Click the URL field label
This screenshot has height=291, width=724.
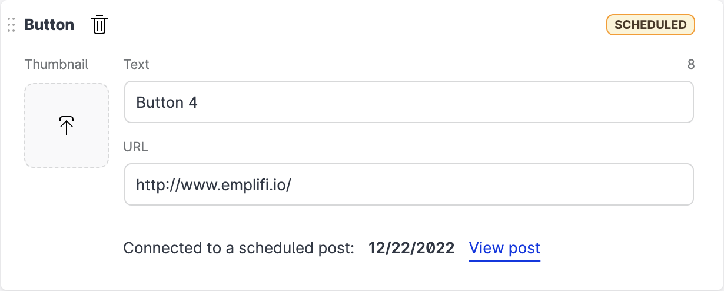click(x=135, y=147)
